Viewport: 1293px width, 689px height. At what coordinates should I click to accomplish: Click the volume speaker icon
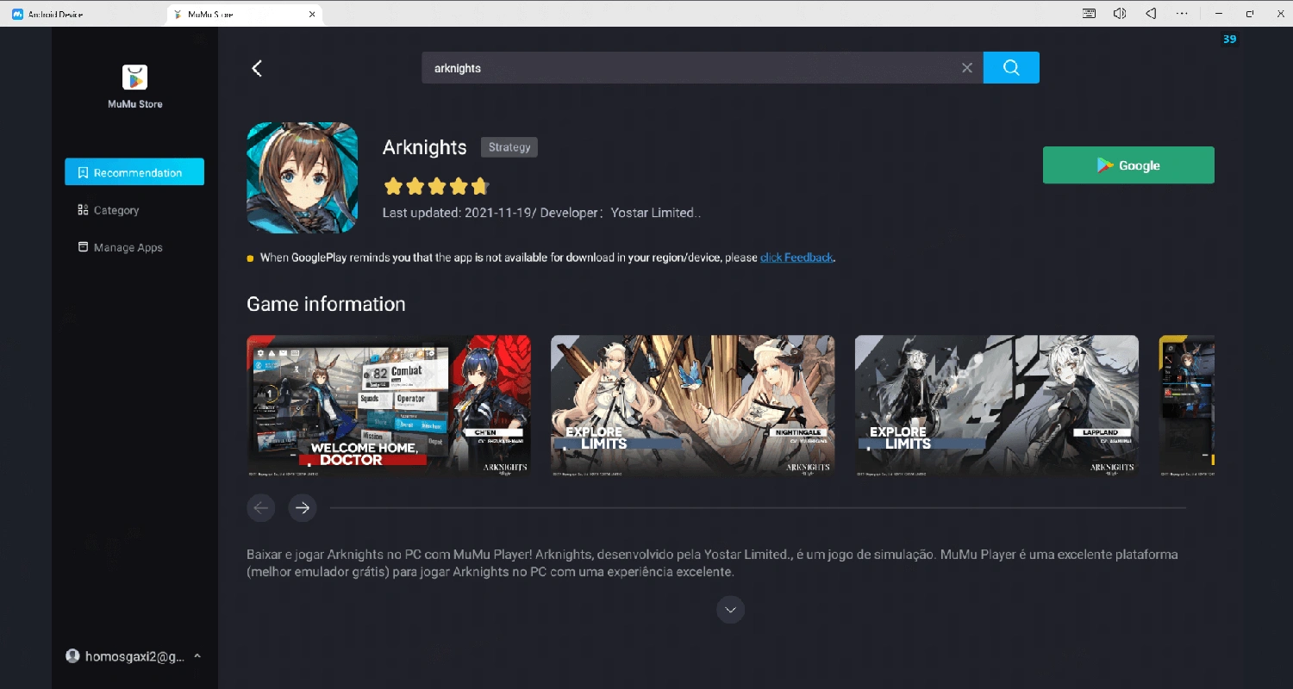pos(1120,14)
